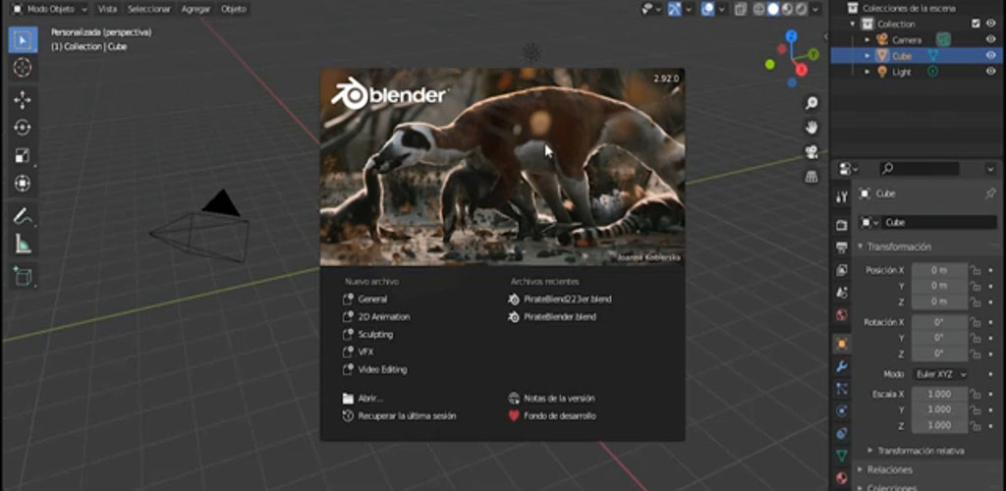
Task: Open the Object Constraints tab
Action: click(842, 433)
